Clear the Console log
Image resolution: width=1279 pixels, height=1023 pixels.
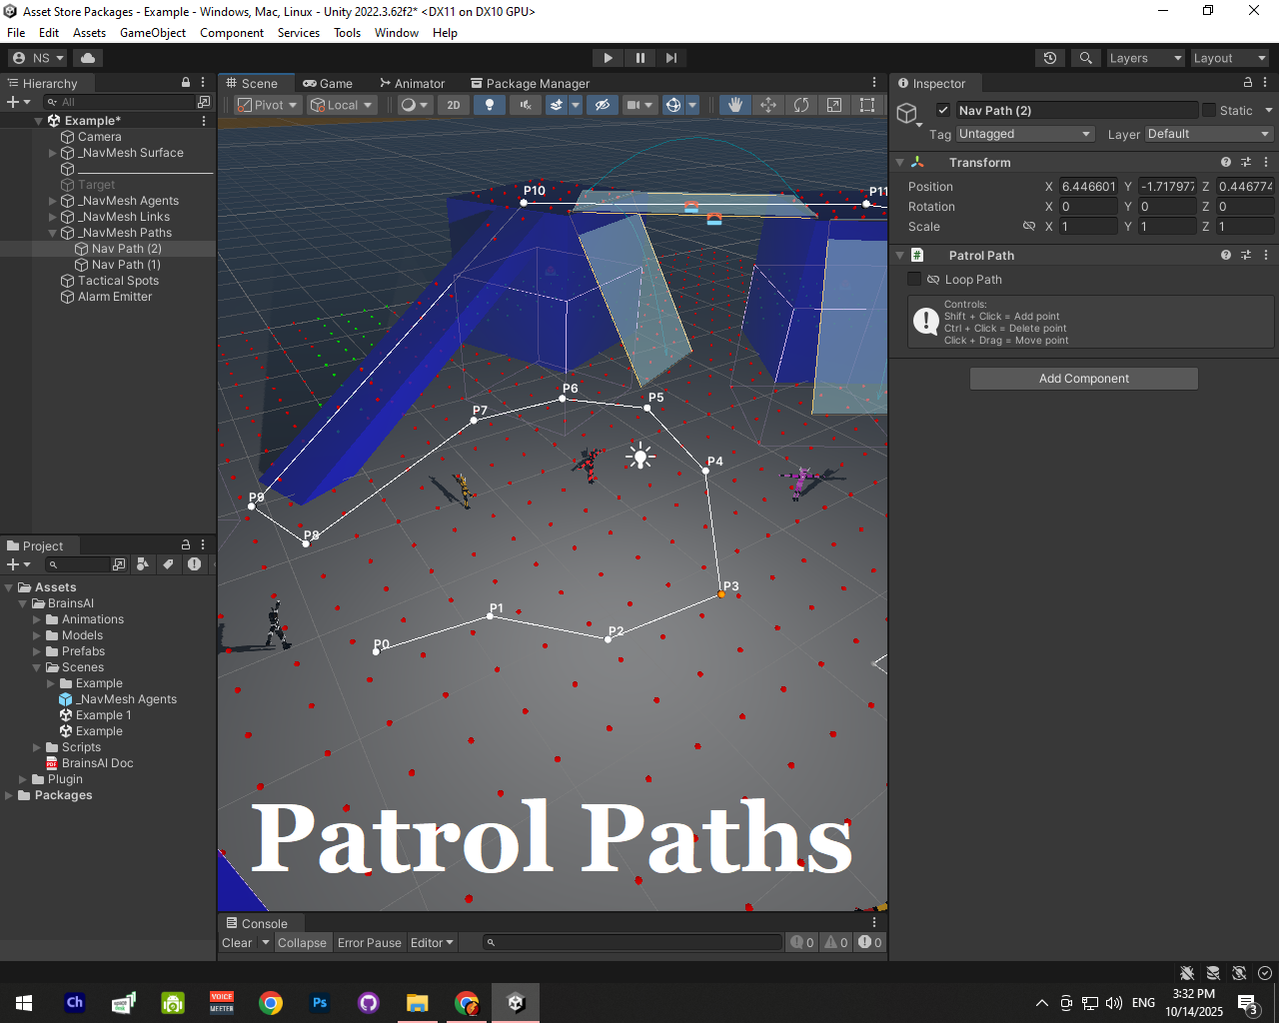click(x=237, y=943)
